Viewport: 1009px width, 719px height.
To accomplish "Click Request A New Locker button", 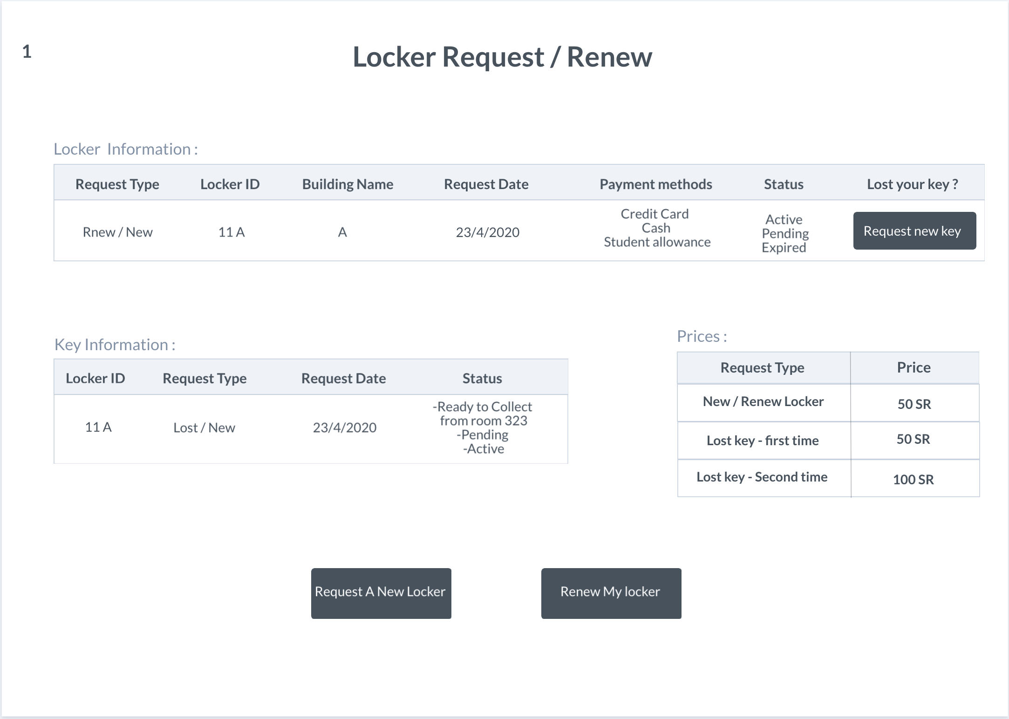I will point(381,593).
